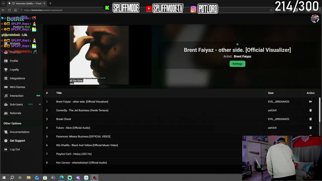Screen dimensions: 322x181
Task: Delete Future - Alice from the queue
Action: tap(310, 128)
